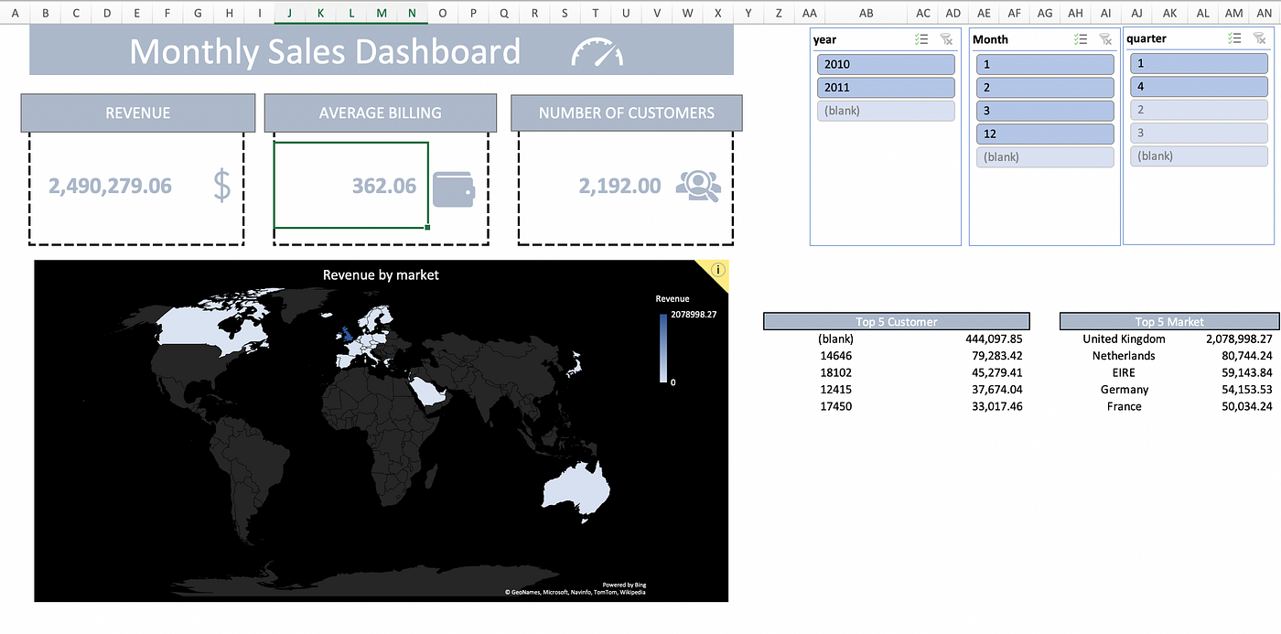Select 2010 in the year slicer
The width and height of the screenshot is (1281, 634).
885,64
